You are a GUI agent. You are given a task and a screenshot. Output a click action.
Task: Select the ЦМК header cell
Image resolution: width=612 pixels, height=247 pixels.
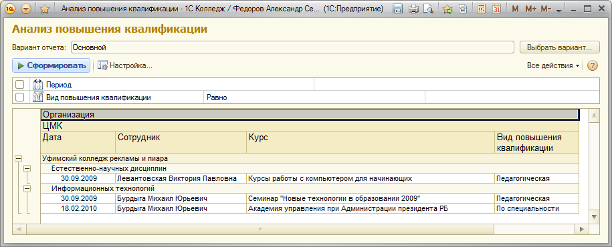310,126
